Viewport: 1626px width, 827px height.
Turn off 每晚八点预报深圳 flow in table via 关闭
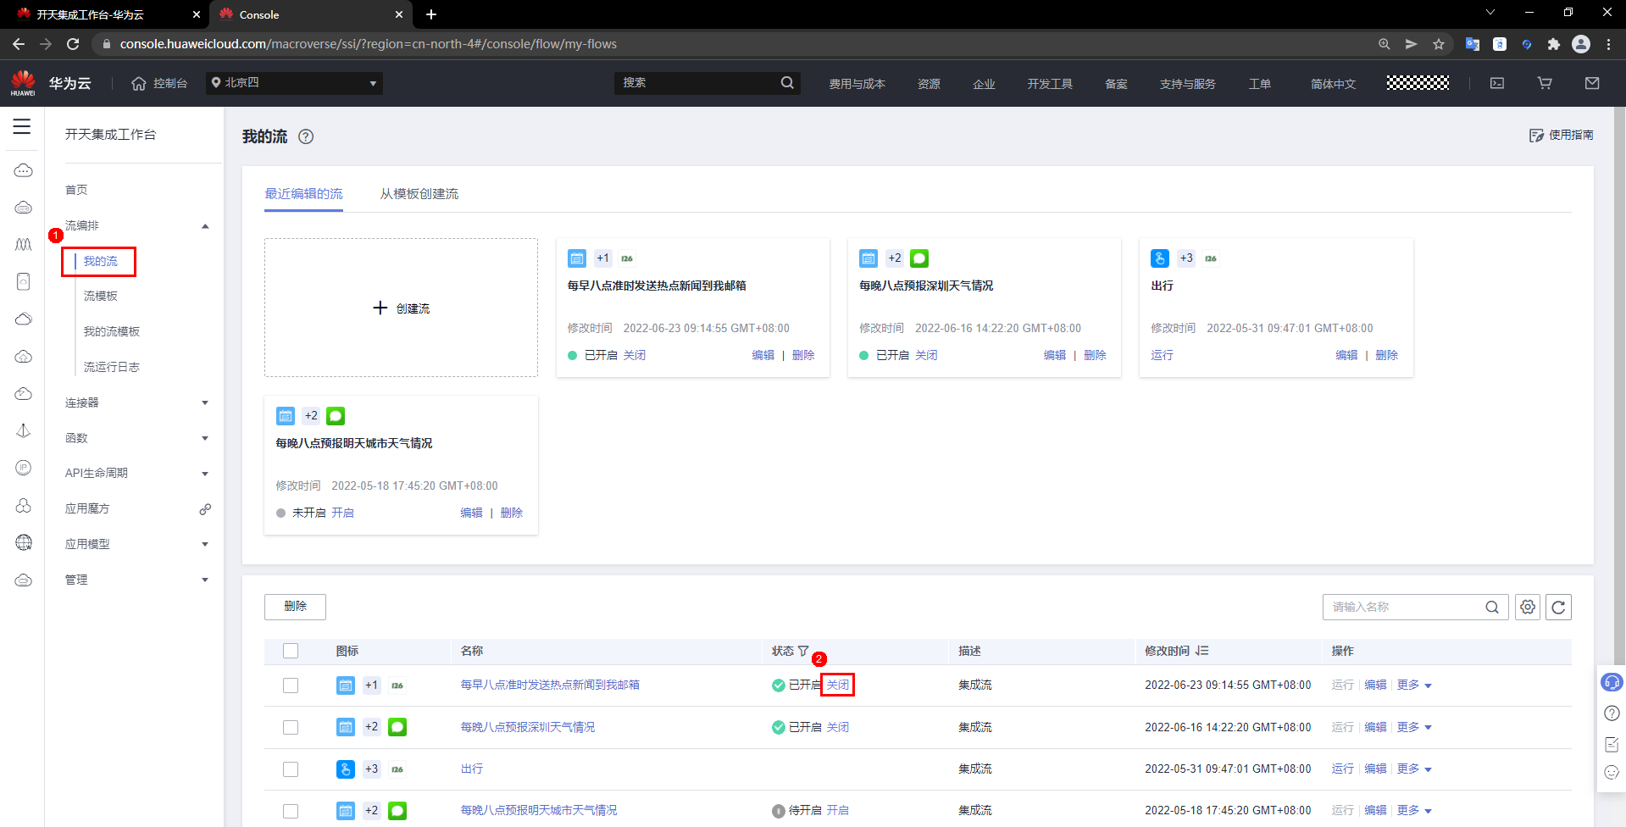point(837,727)
